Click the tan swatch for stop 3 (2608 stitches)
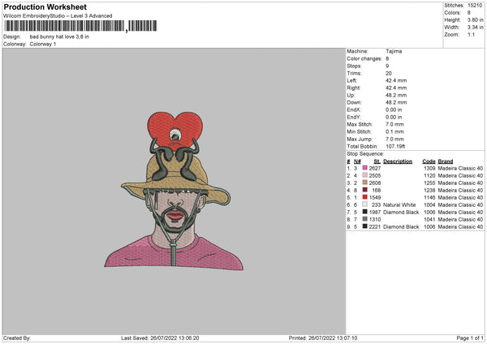The image size is (487, 344). point(365,183)
